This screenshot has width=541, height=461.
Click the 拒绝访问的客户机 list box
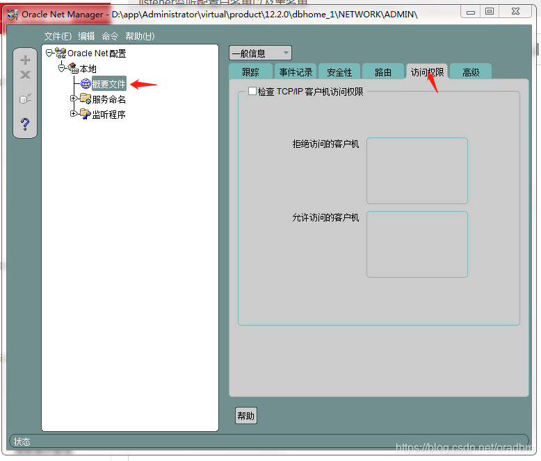[417, 171]
